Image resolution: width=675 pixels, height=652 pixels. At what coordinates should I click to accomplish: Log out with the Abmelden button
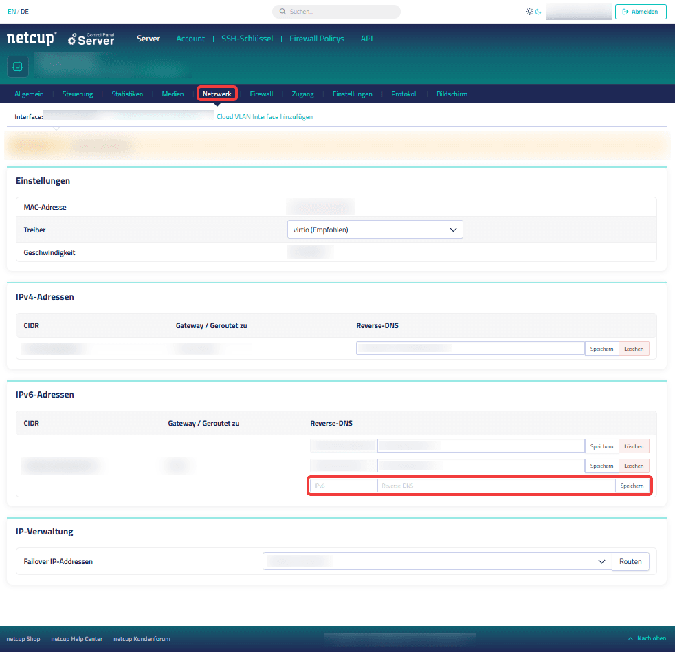[641, 12]
